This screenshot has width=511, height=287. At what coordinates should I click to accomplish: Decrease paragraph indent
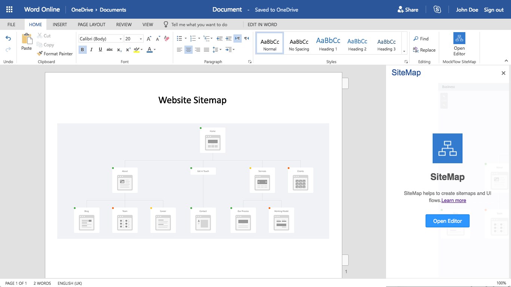click(x=219, y=38)
